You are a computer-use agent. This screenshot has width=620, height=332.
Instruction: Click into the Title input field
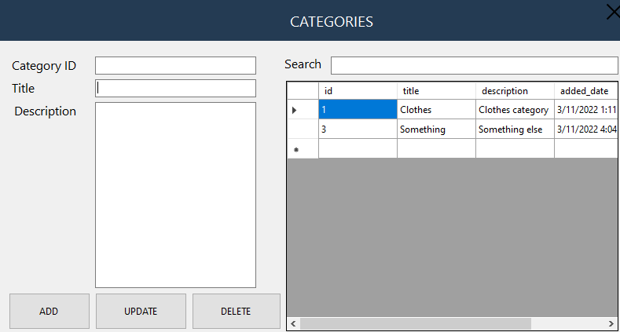click(x=175, y=88)
